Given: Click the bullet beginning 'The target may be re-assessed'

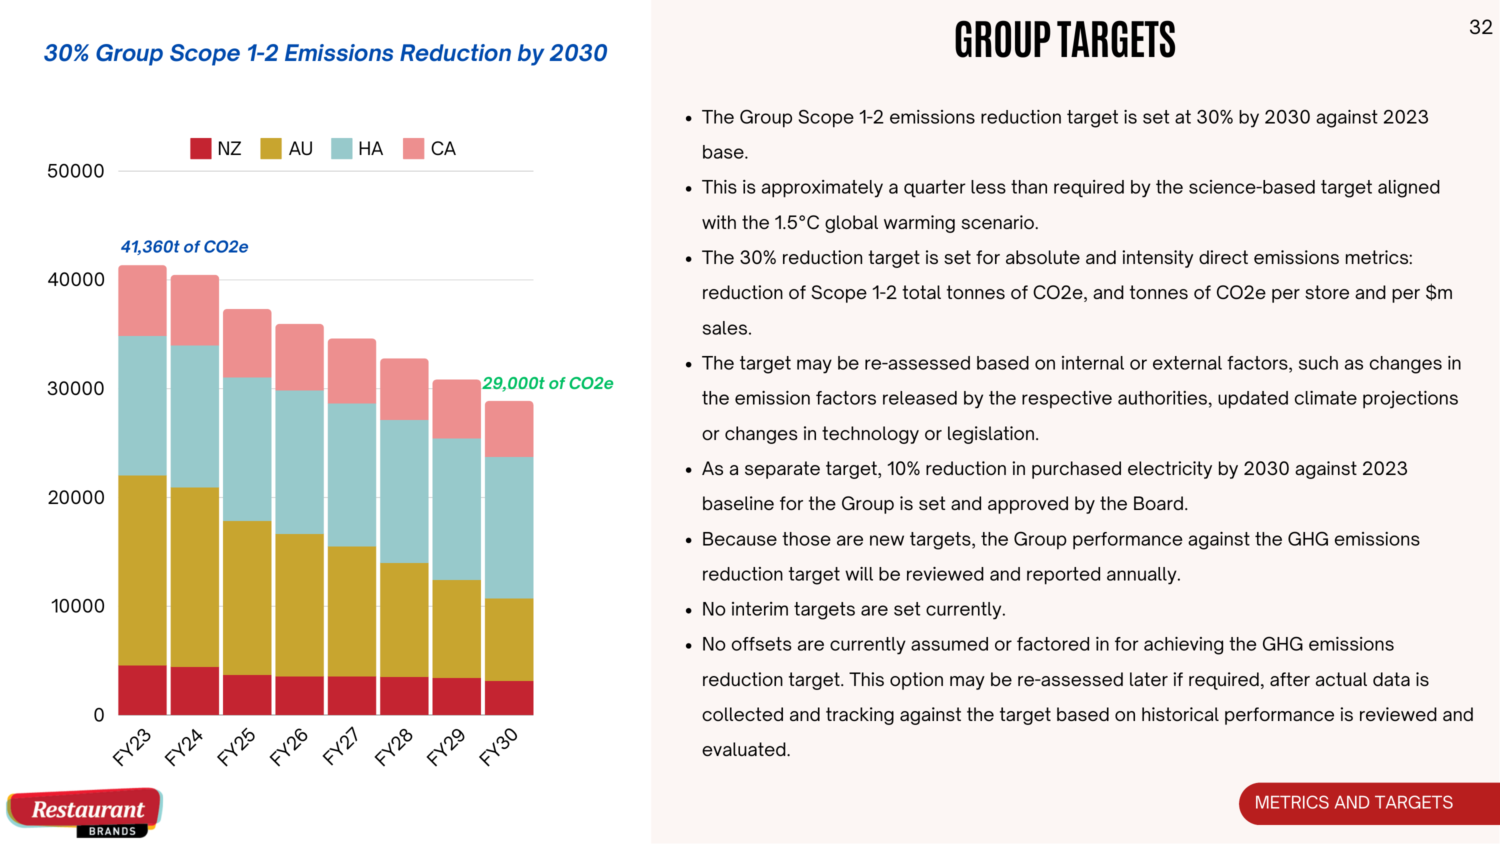Looking at the screenshot, I should 1081,398.
